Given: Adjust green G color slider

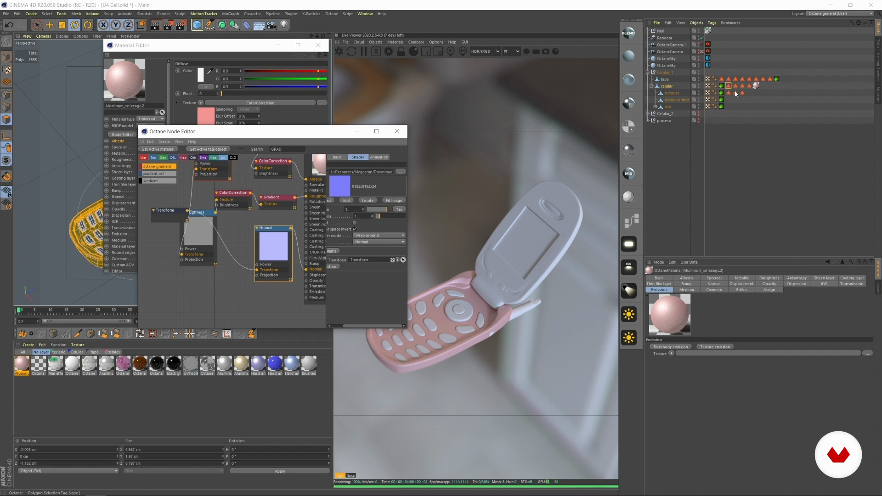Looking at the screenshot, I should [285, 79].
